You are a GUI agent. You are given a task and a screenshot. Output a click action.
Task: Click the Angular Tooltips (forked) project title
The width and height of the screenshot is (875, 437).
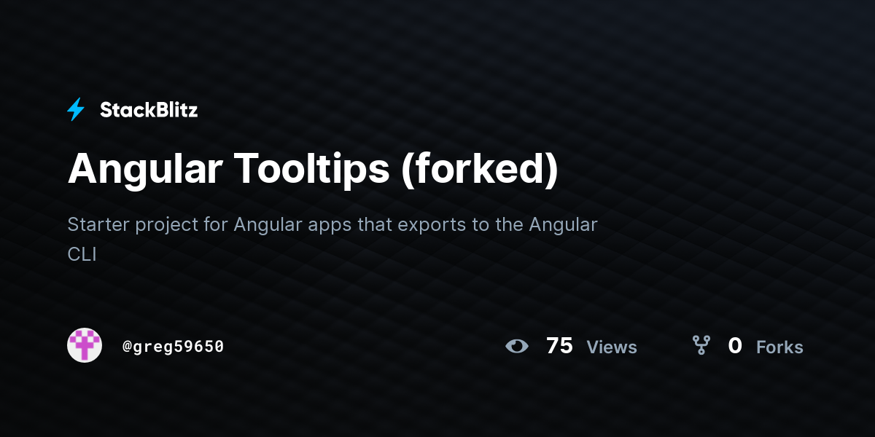[313, 170]
